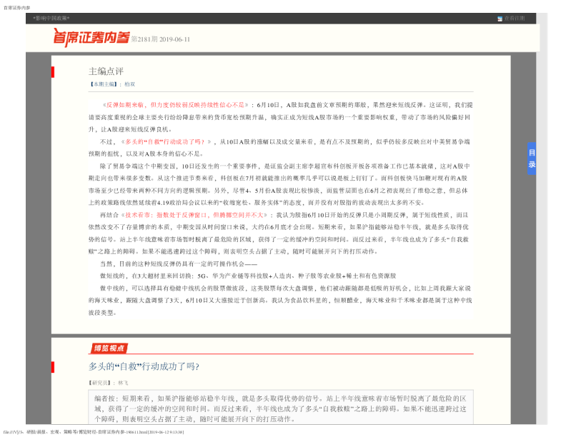The image size is (566, 437).
Task: Click researcher name 林飞
Action: [123, 383]
